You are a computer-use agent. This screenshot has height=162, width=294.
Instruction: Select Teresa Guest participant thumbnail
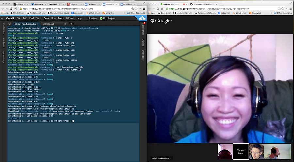[x=241, y=152]
